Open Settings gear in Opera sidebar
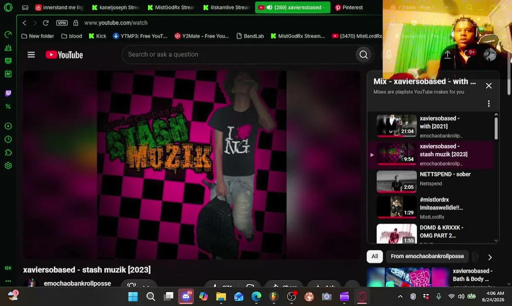 (8, 166)
